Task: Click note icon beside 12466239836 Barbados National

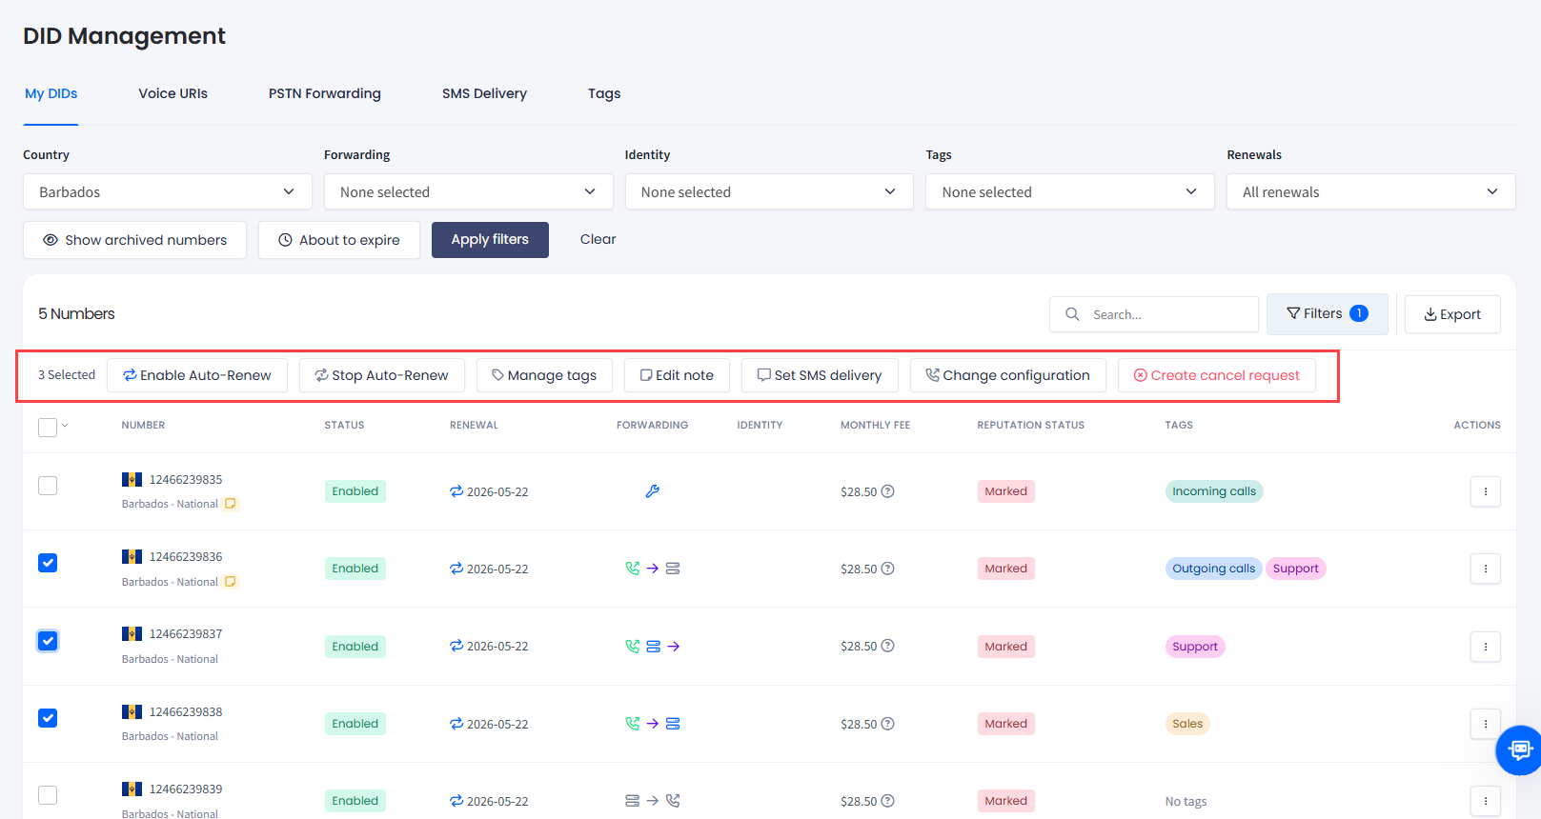Action: point(231,581)
